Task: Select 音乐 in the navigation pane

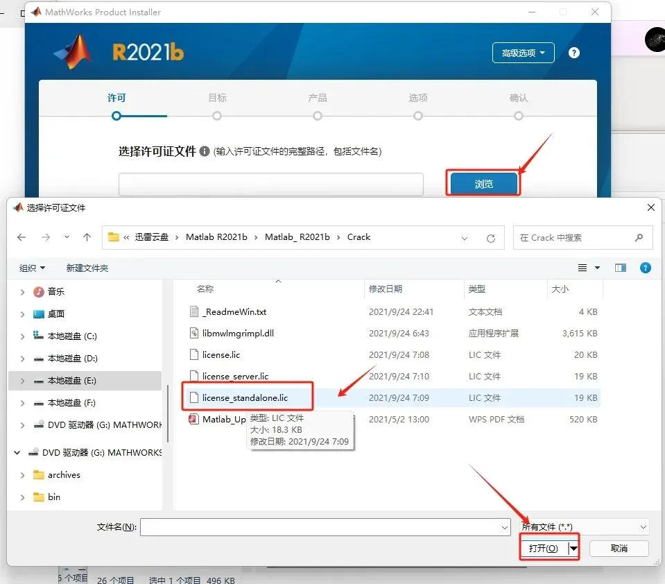Action: click(56, 292)
